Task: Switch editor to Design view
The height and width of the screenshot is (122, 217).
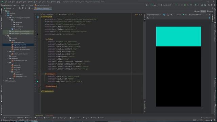Action: point(210,11)
